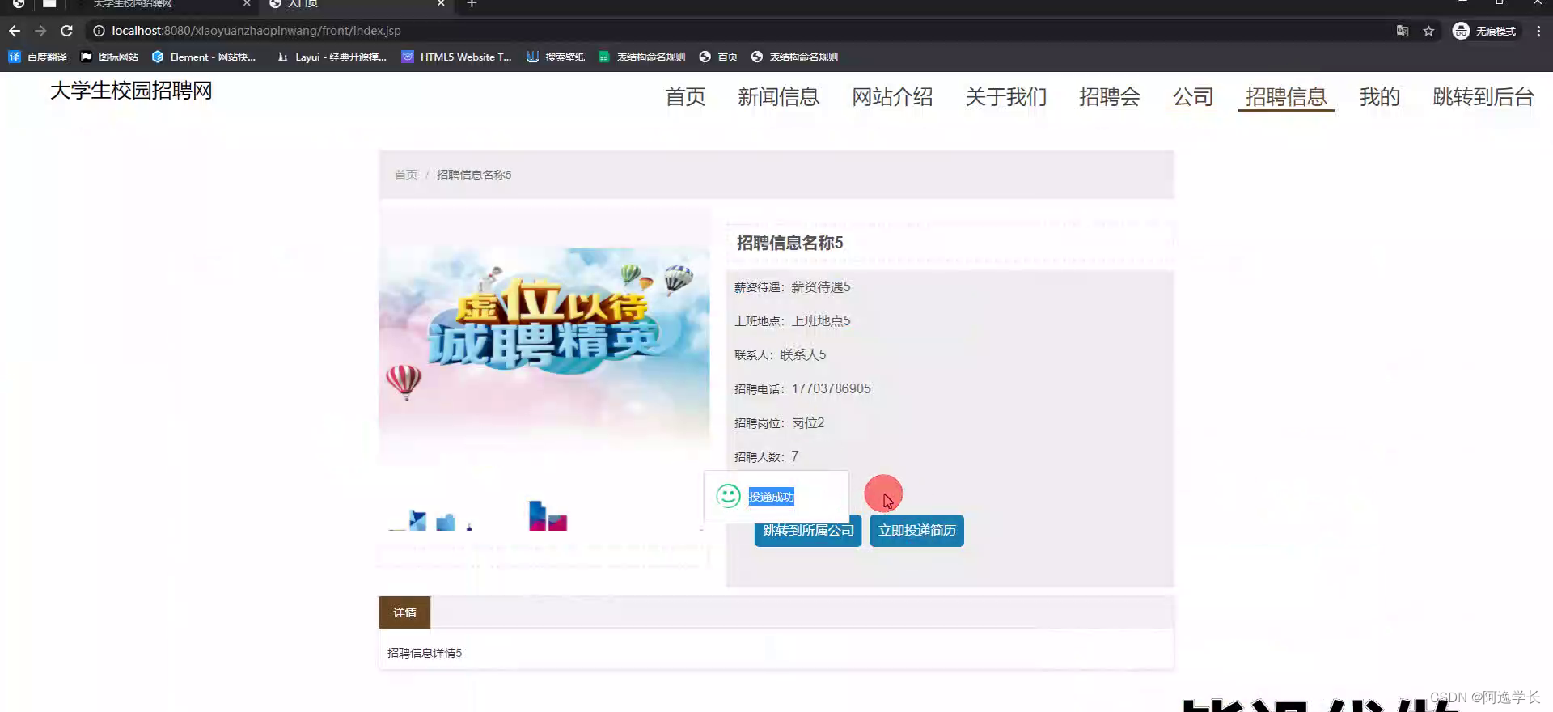1553x712 pixels.
Task: Open HTML5 Website bookmark
Action: [456, 57]
